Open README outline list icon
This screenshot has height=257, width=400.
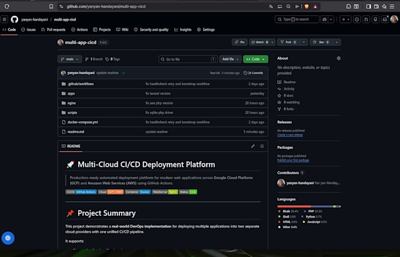point(262,146)
